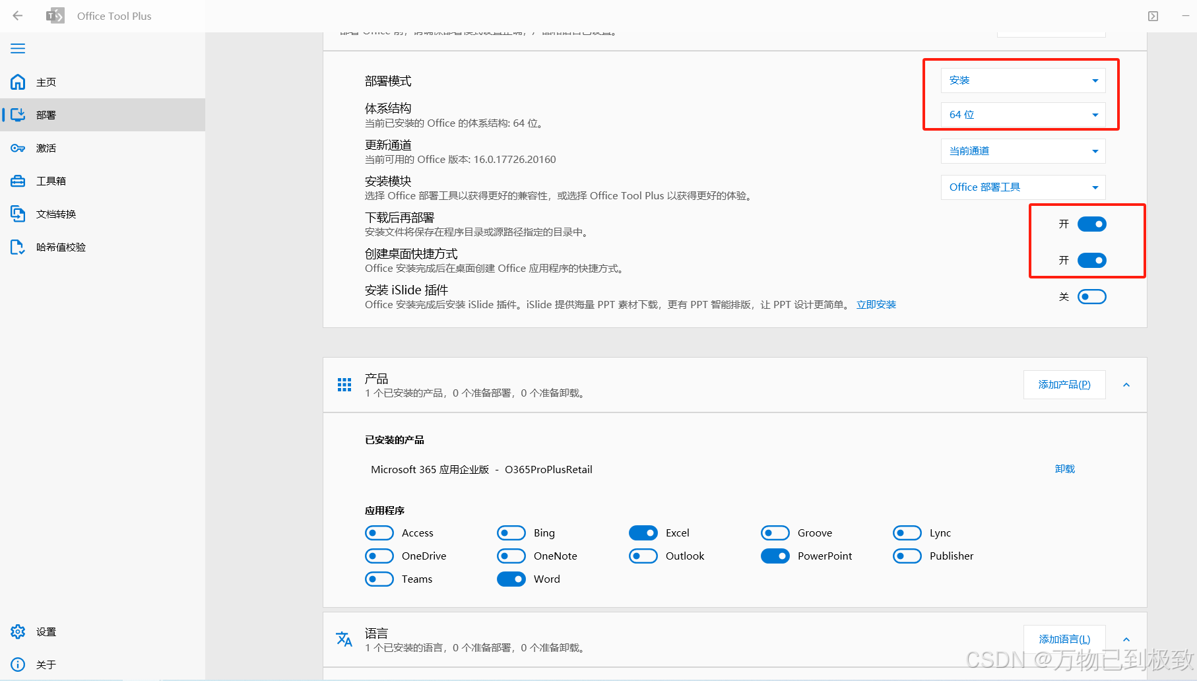Screen dimensions: 1197x681
Task: Disable the PowerPoint toggle
Action: [x=775, y=556]
